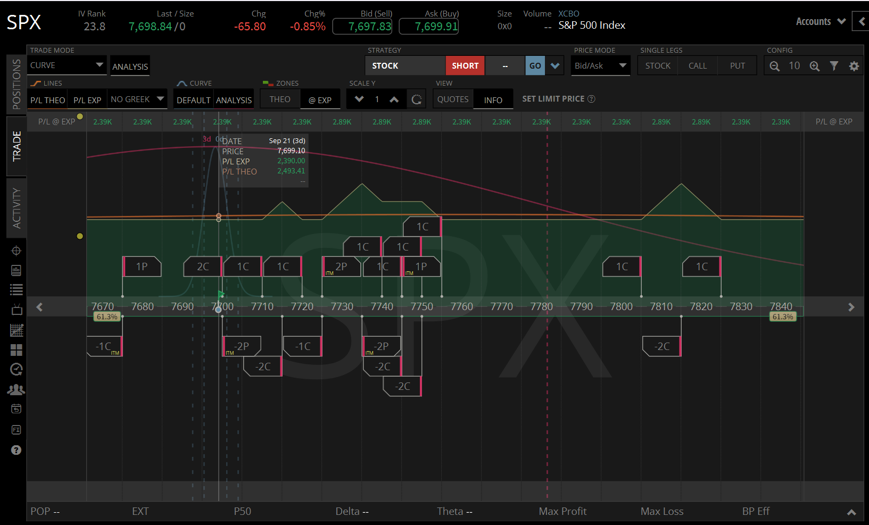Add a single leg STOCK
The image size is (869, 525).
click(658, 66)
